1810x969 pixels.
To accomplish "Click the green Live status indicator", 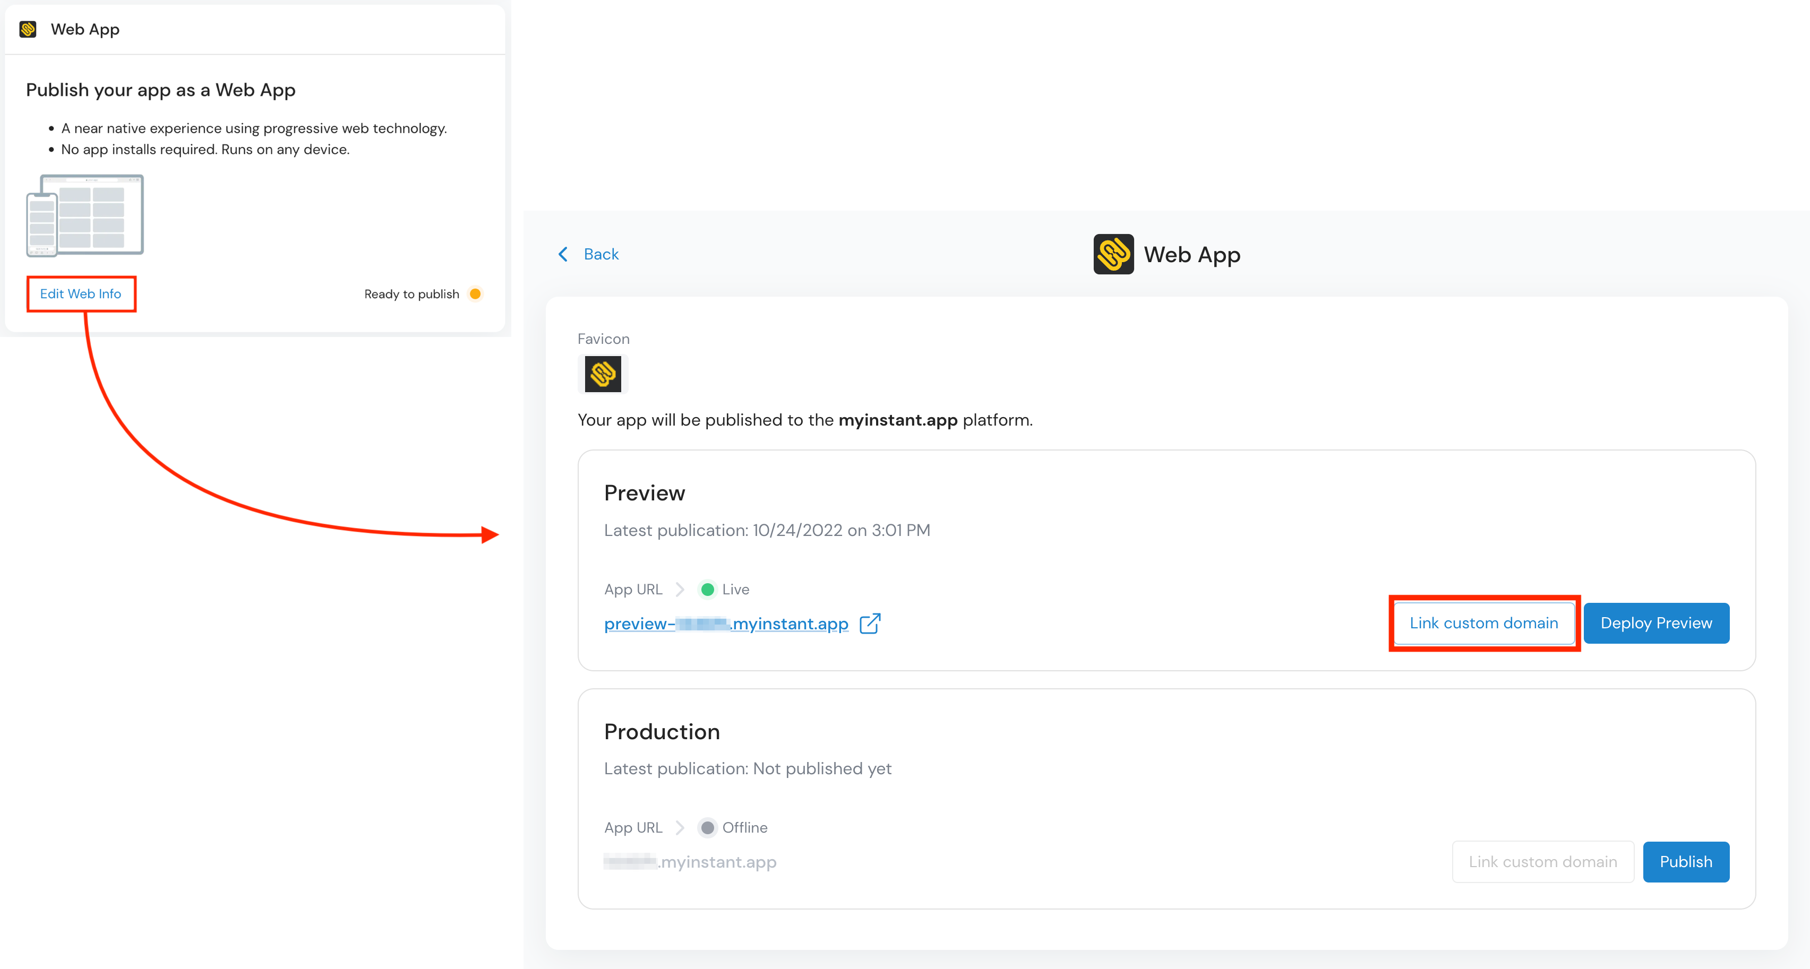I will point(708,590).
